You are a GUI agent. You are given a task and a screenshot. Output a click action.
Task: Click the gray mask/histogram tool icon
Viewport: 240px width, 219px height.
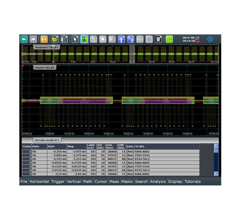click(x=103, y=39)
